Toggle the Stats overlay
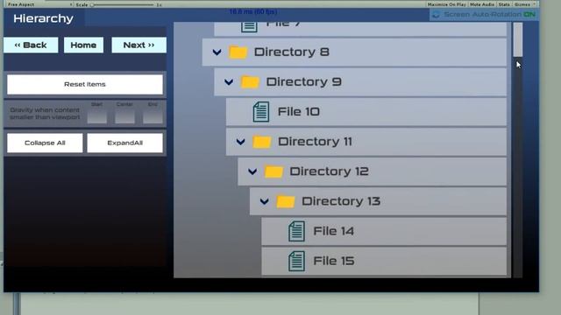This screenshot has height=315, width=561. (504, 4)
